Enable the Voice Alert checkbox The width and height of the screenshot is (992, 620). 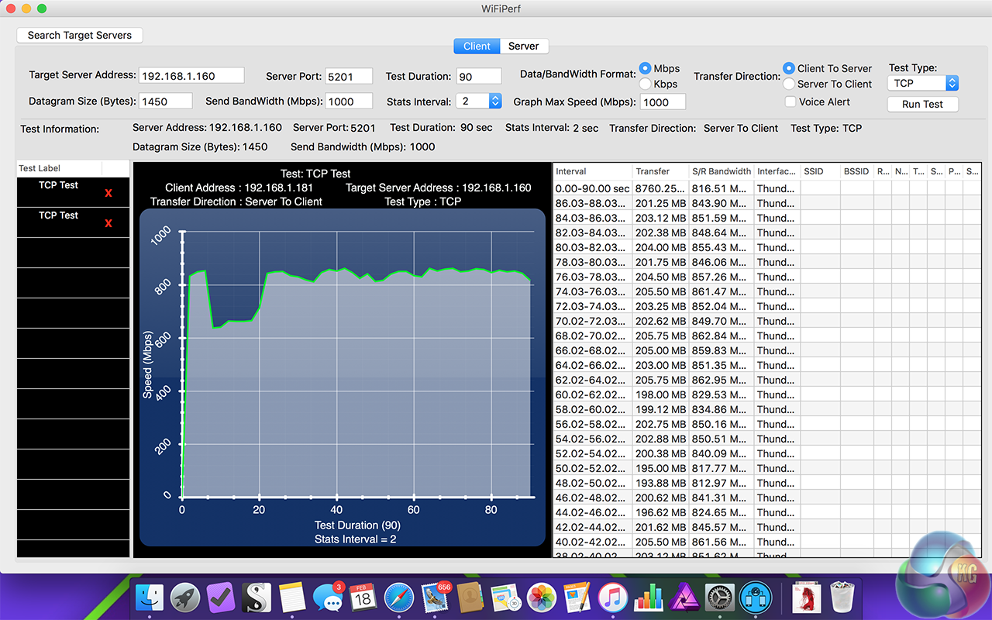790,102
